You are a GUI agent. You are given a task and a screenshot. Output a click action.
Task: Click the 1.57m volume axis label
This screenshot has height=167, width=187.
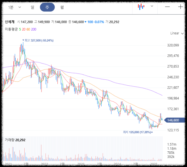(172, 144)
